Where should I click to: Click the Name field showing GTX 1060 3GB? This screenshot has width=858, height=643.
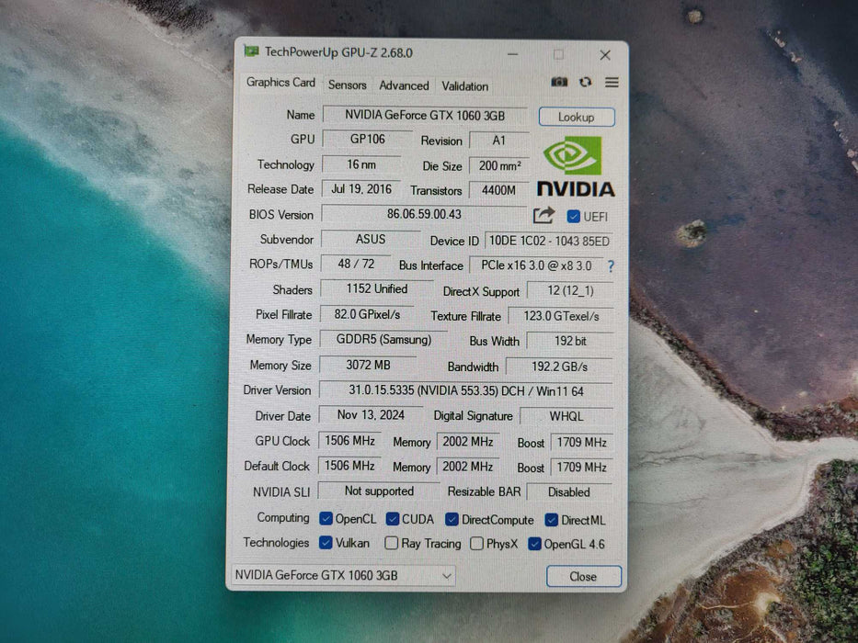[428, 115]
